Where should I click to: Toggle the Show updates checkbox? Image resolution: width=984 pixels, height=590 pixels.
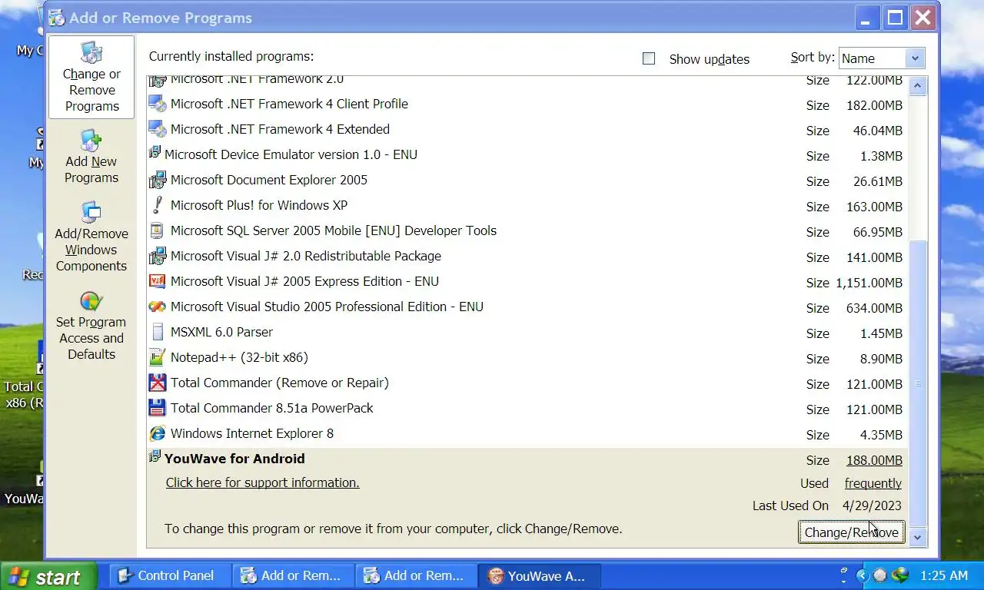point(649,58)
